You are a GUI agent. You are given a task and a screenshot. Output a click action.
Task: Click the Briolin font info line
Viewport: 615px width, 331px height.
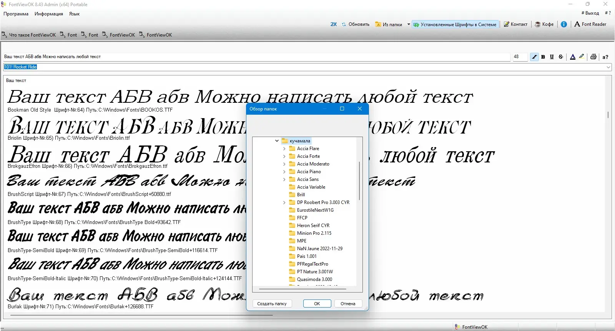click(69, 138)
